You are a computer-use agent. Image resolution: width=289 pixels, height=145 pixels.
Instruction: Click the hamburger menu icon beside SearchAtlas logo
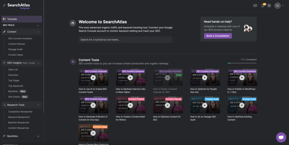tap(5, 6)
